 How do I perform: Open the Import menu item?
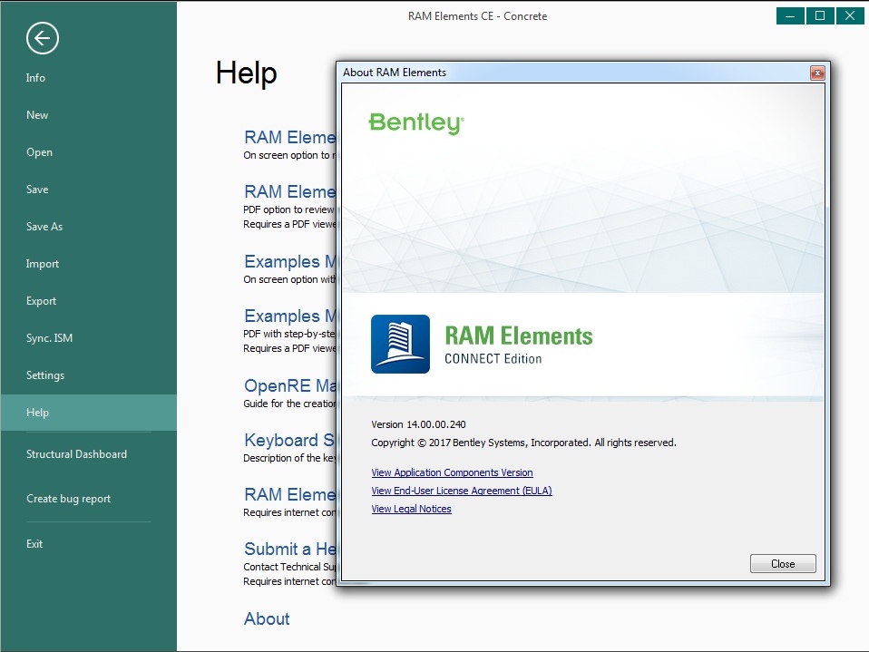[42, 264]
